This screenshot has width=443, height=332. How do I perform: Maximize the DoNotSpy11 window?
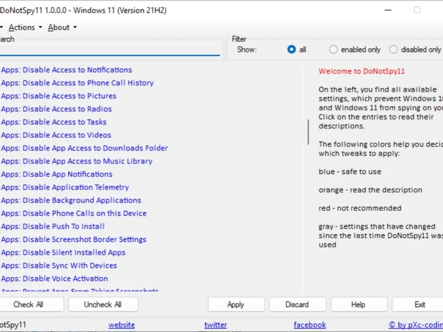(x=417, y=10)
